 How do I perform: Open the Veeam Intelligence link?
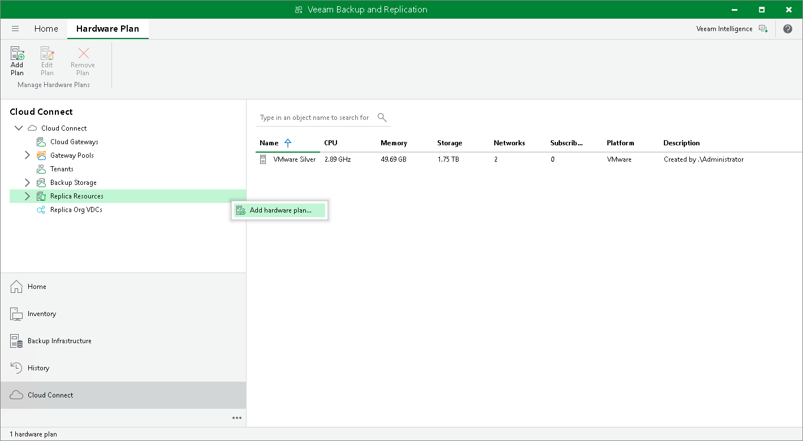click(724, 29)
